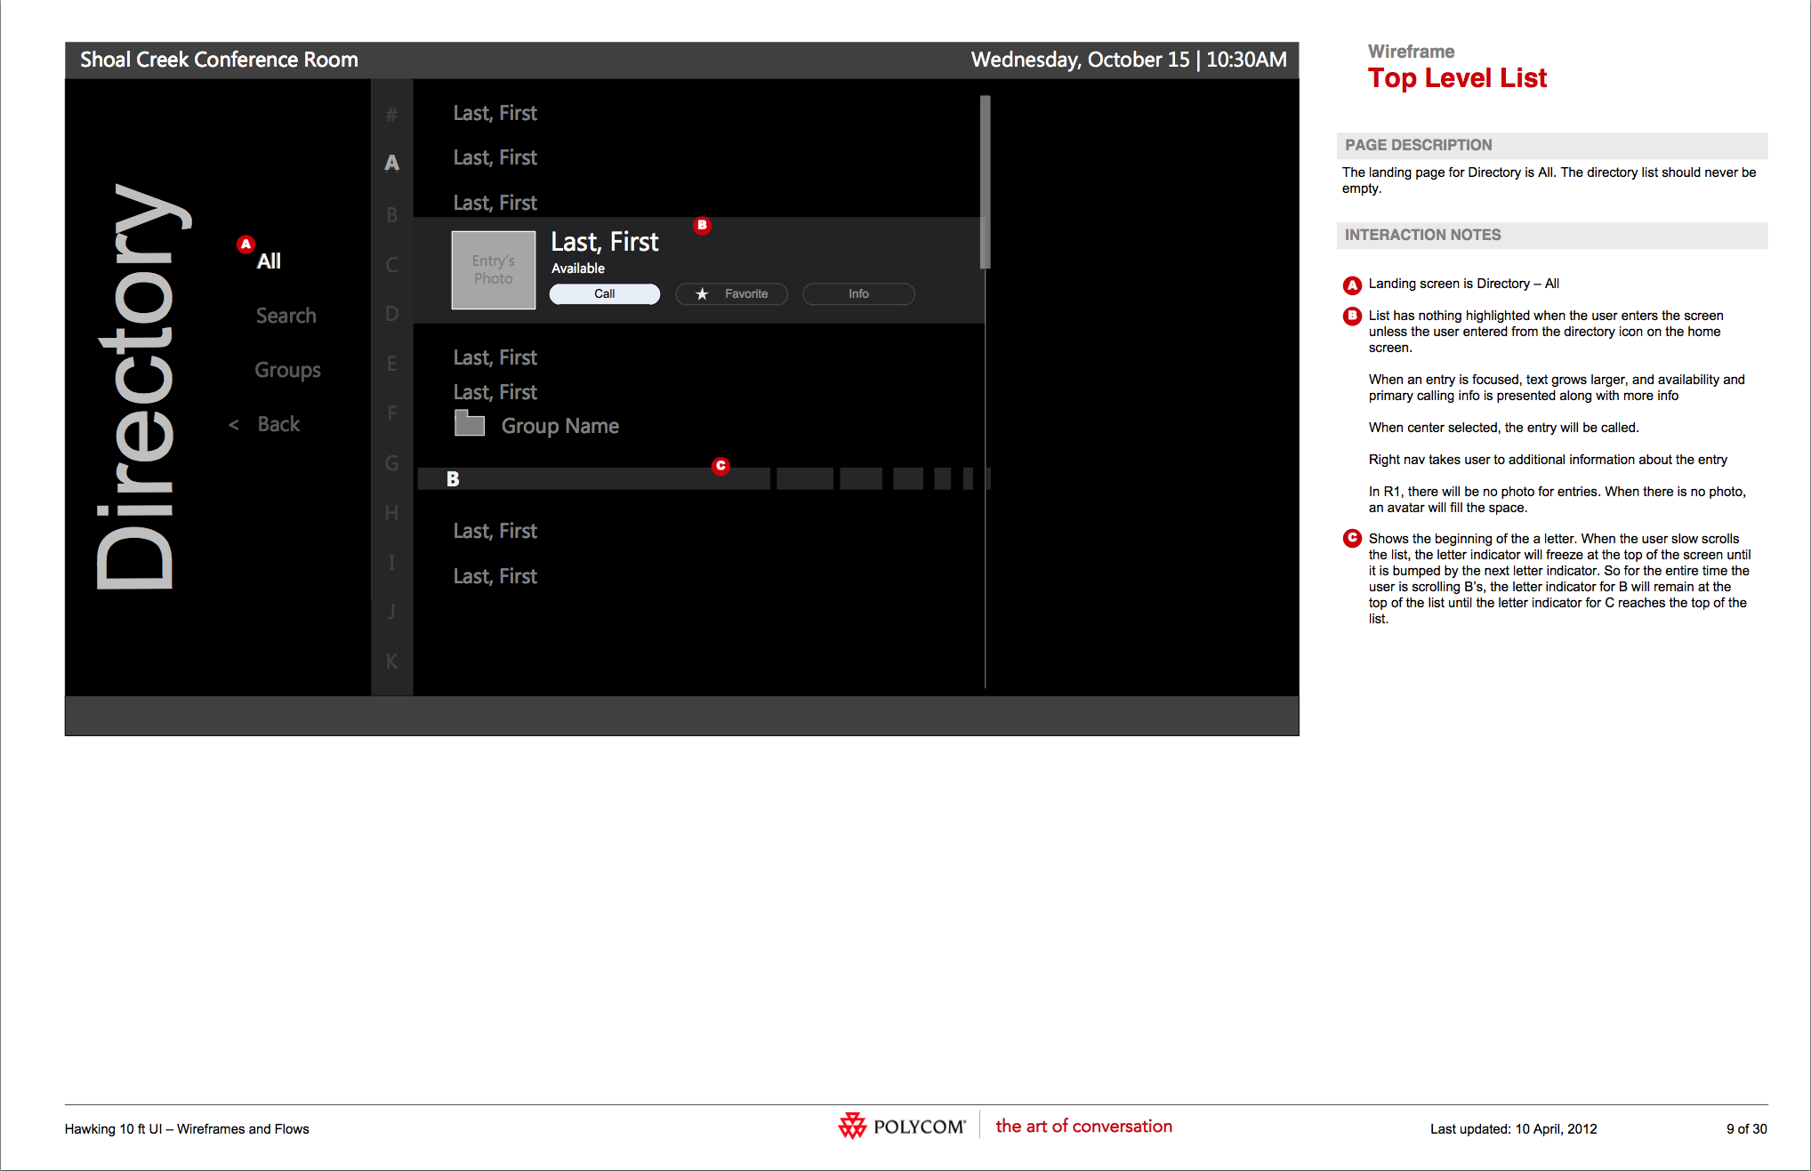Click red callout badge A beside All
1811x1171 pixels.
coord(245,242)
